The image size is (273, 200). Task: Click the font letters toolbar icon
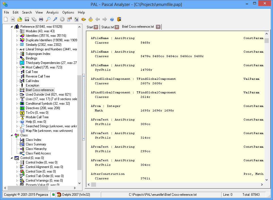click(x=76, y=19)
